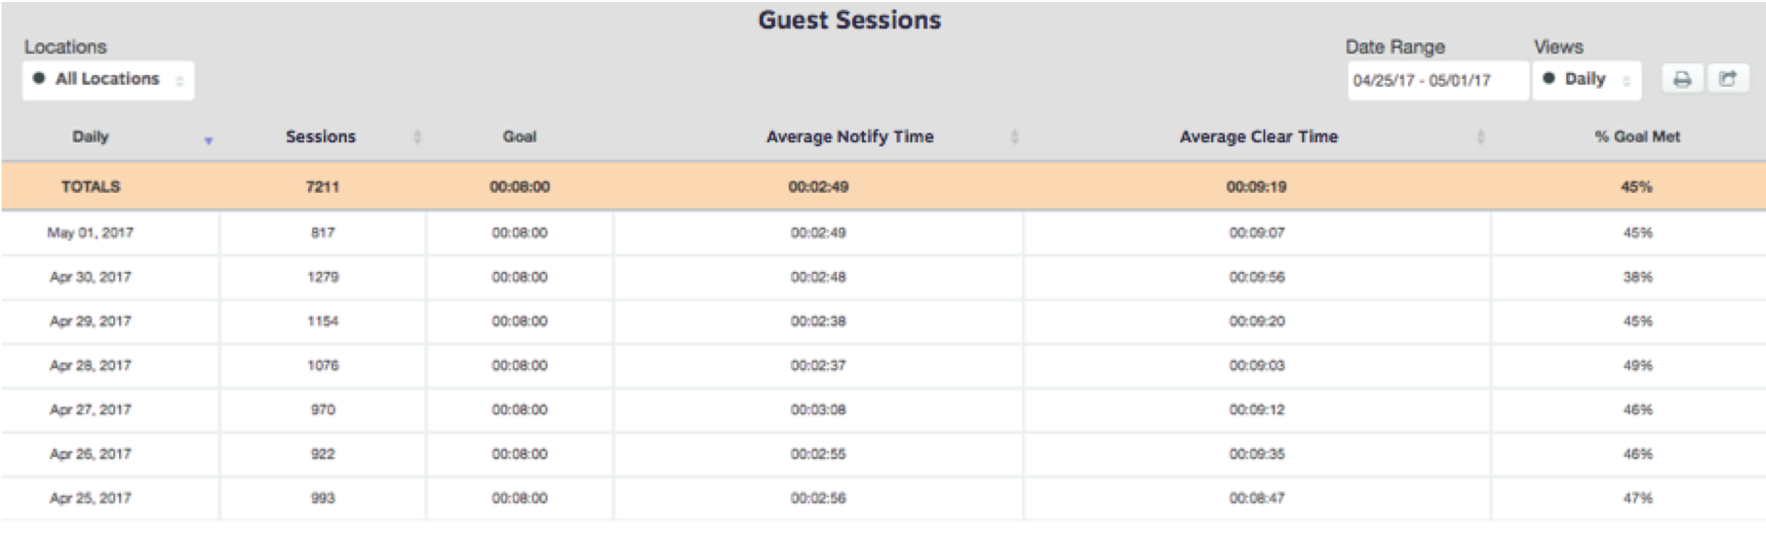Open the Daily views dropdown
The width and height of the screenshot is (1766, 533).
(x=1587, y=80)
